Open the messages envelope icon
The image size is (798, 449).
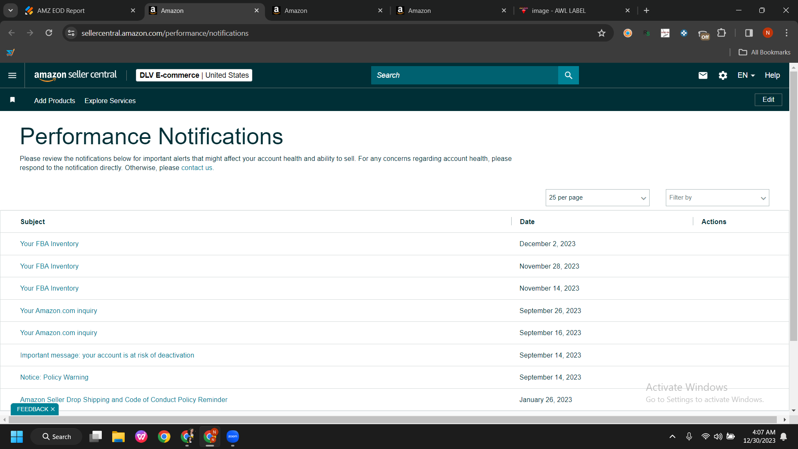(703, 75)
